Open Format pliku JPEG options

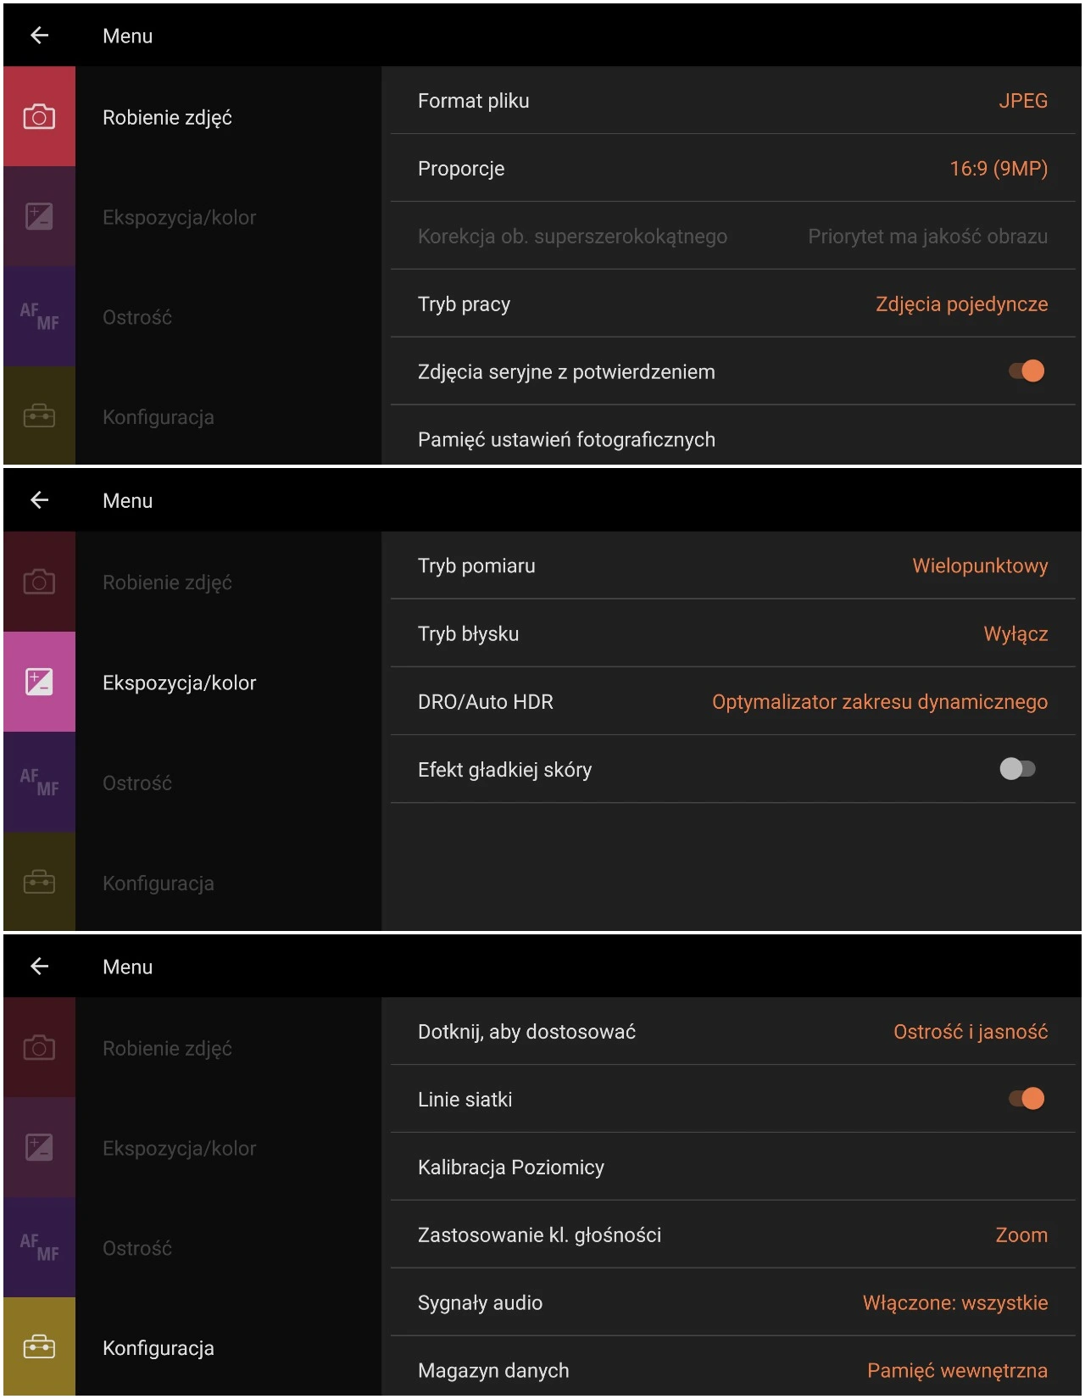click(732, 101)
